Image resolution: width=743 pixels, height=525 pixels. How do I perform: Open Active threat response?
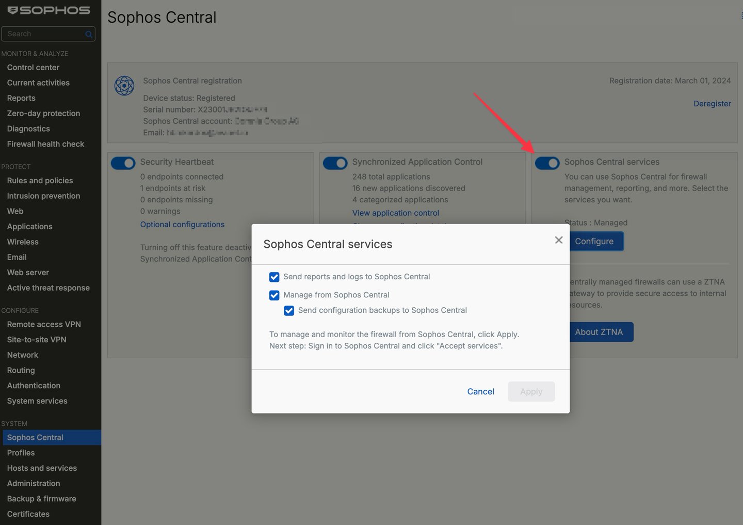pos(48,288)
